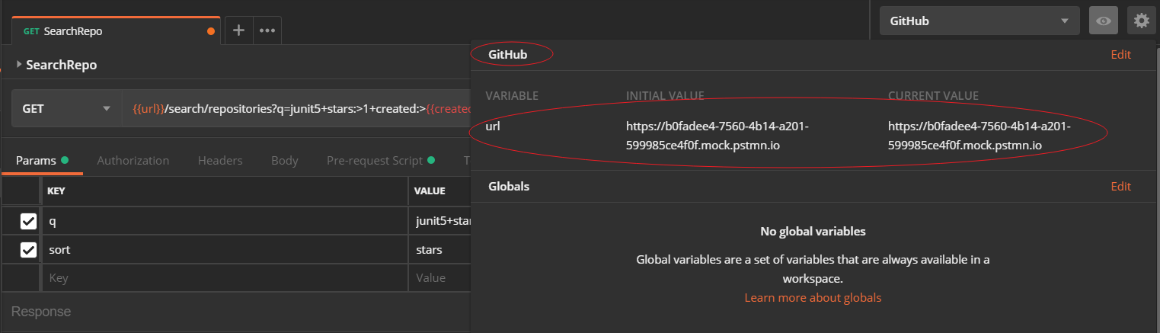Click the url variable name
This screenshot has width=1160, height=333.
[492, 126]
